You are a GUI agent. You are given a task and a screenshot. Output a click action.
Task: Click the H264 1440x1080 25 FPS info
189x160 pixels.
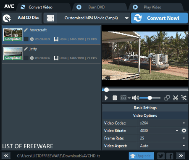click(x=78, y=39)
